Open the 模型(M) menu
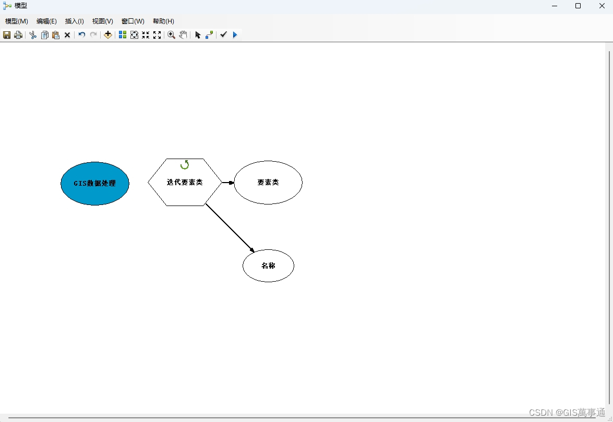The width and height of the screenshot is (613, 422). coord(16,21)
